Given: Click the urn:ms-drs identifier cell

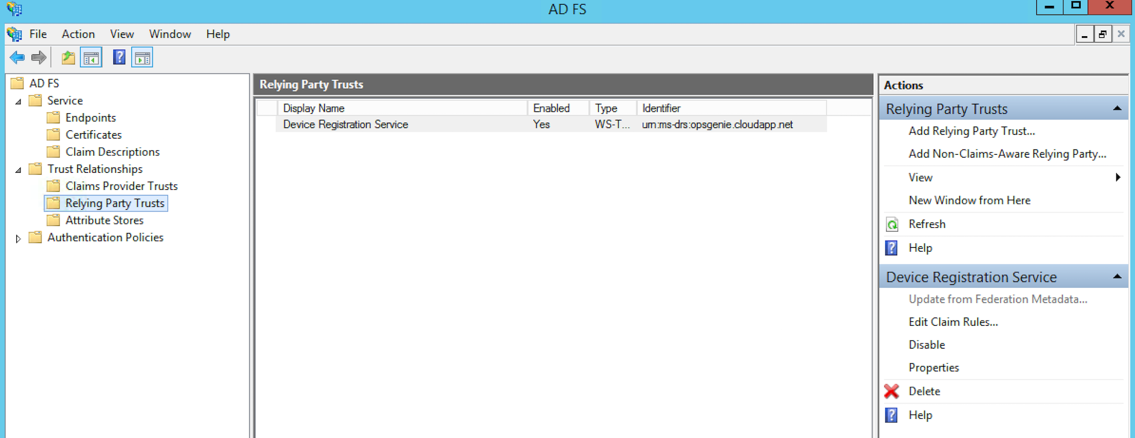Looking at the screenshot, I should click(x=717, y=124).
